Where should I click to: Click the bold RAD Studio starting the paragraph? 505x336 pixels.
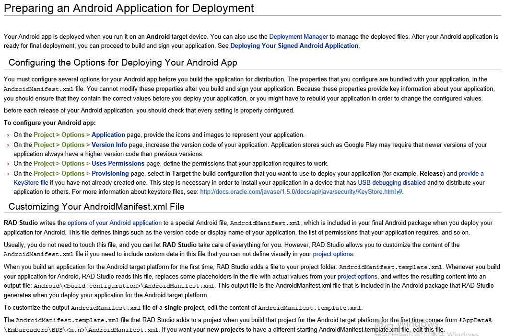(x=21, y=223)
